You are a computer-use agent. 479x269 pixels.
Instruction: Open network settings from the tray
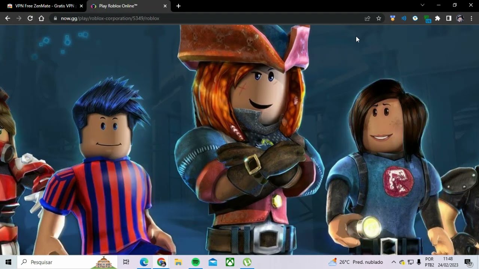411,262
